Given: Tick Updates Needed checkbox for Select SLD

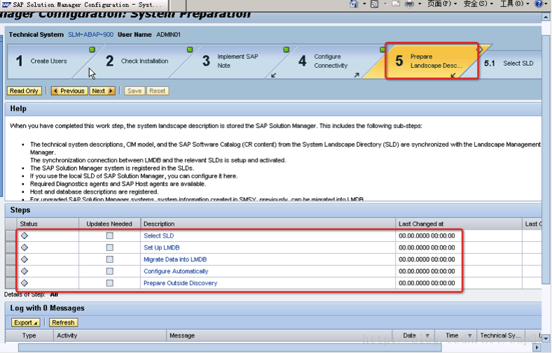Looking at the screenshot, I should click(110, 236).
